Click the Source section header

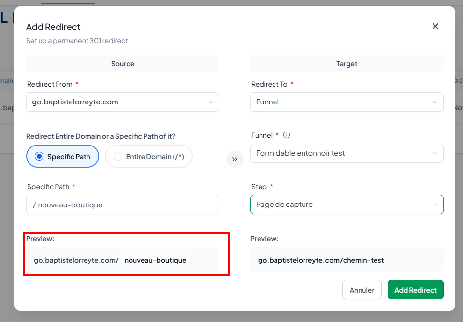pyautogui.click(x=123, y=63)
